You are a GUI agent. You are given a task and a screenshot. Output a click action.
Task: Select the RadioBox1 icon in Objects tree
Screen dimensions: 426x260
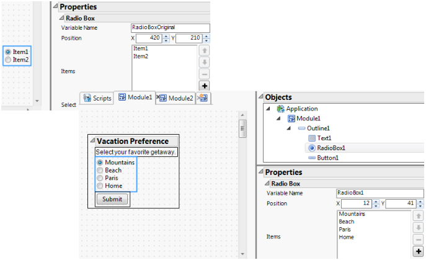(x=312, y=148)
